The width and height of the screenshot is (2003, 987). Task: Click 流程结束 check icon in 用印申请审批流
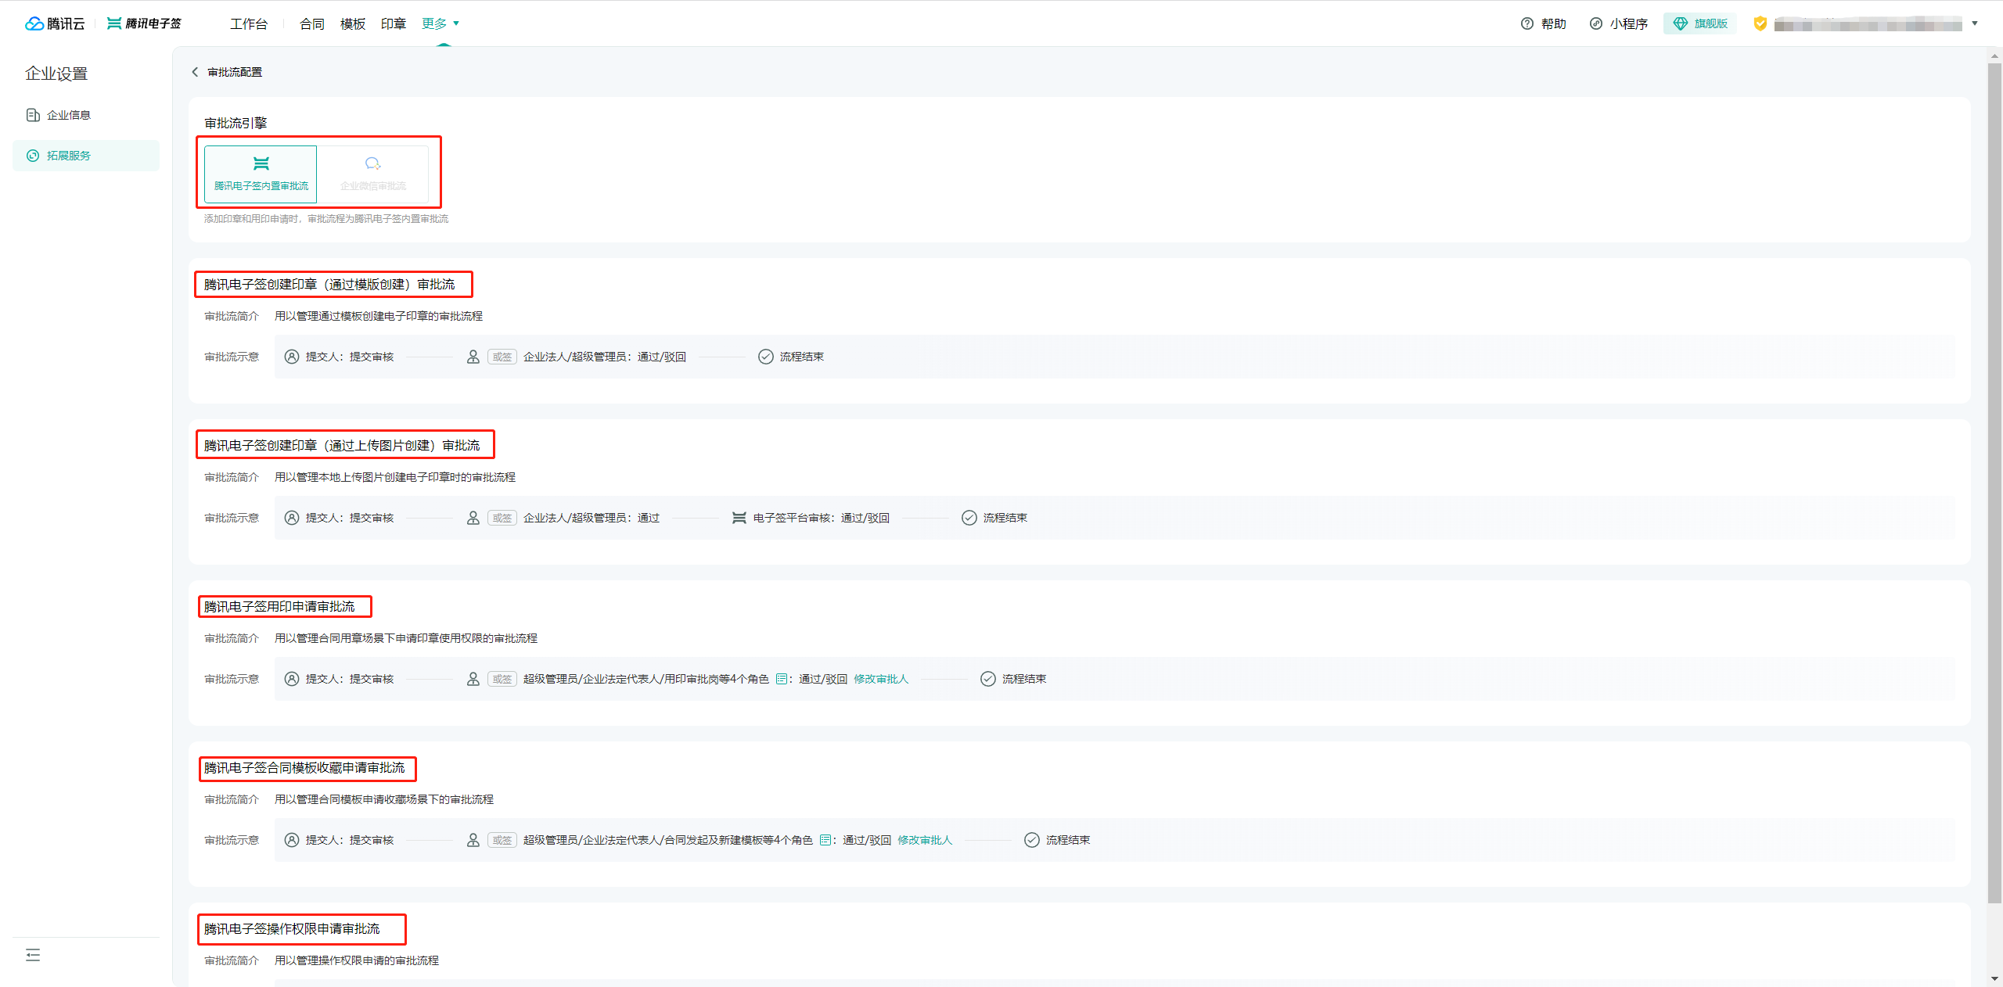point(988,679)
